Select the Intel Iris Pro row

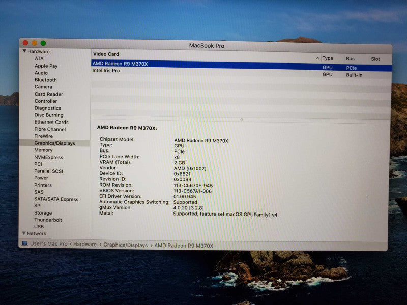click(241, 72)
